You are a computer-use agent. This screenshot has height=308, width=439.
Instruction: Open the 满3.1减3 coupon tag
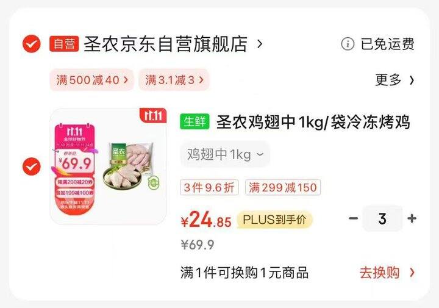click(x=174, y=80)
